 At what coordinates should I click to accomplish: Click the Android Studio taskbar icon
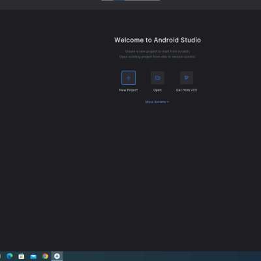[57, 256]
